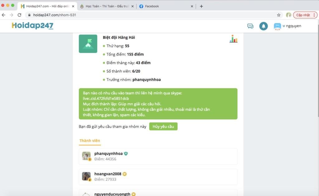Switch to Facebook browser tab
Viewport: 319px width, 196px height.
[166, 6]
